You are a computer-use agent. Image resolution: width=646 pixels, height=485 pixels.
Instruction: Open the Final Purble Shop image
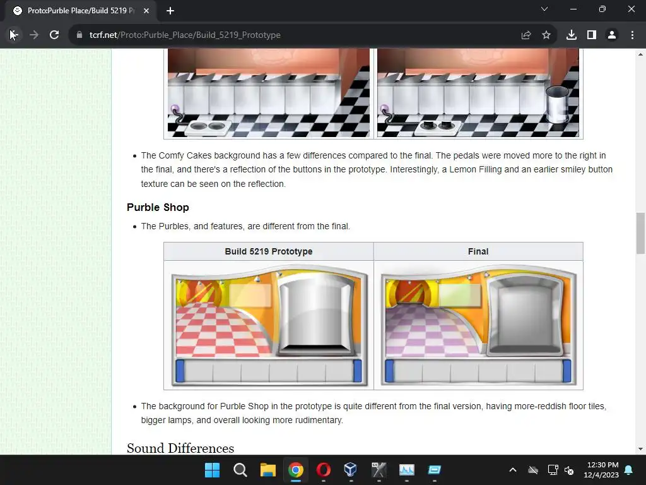[478, 325]
